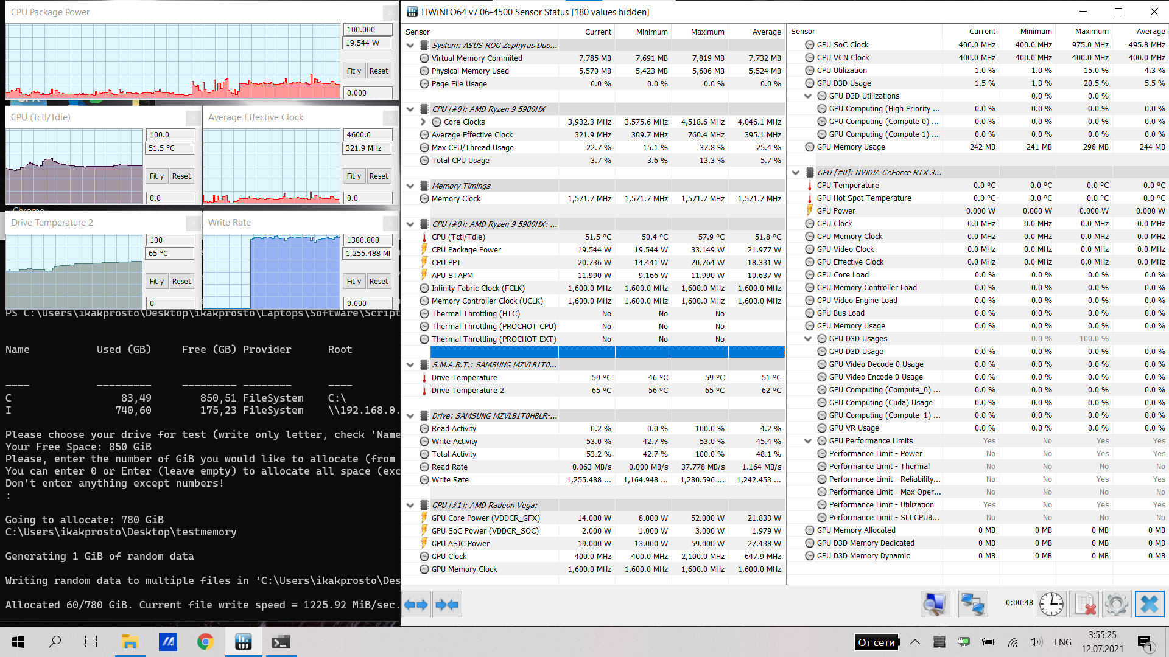This screenshot has height=657, width=1169.
Task: Collapse the Memory Timings group
Action: (410, 186)
